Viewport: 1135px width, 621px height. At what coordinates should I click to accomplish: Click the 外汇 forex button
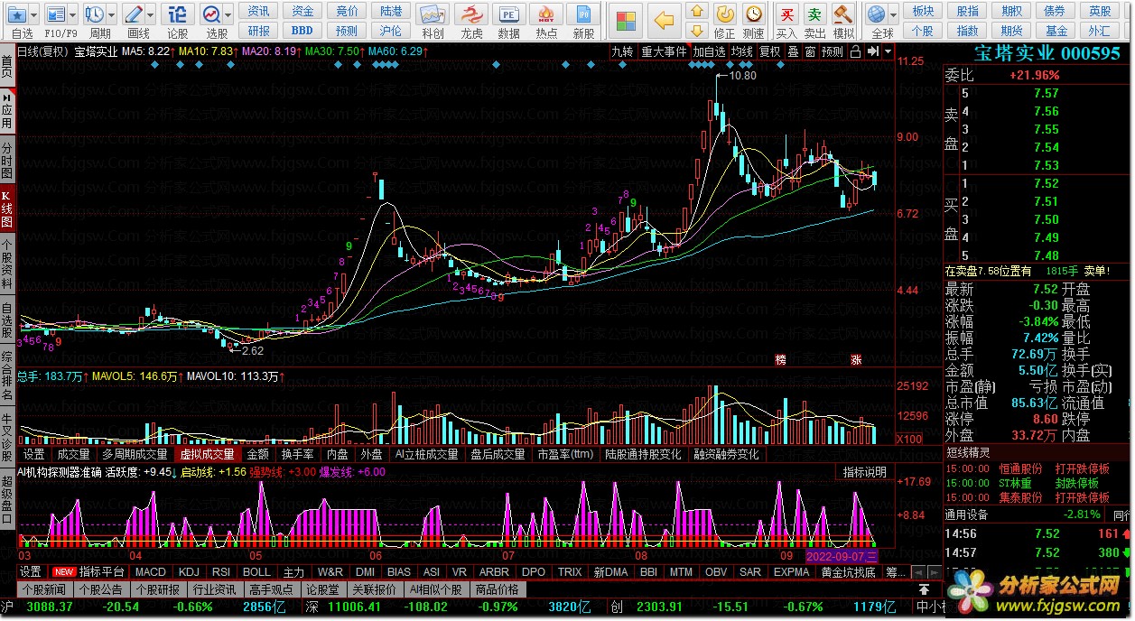pos(1100,31)
